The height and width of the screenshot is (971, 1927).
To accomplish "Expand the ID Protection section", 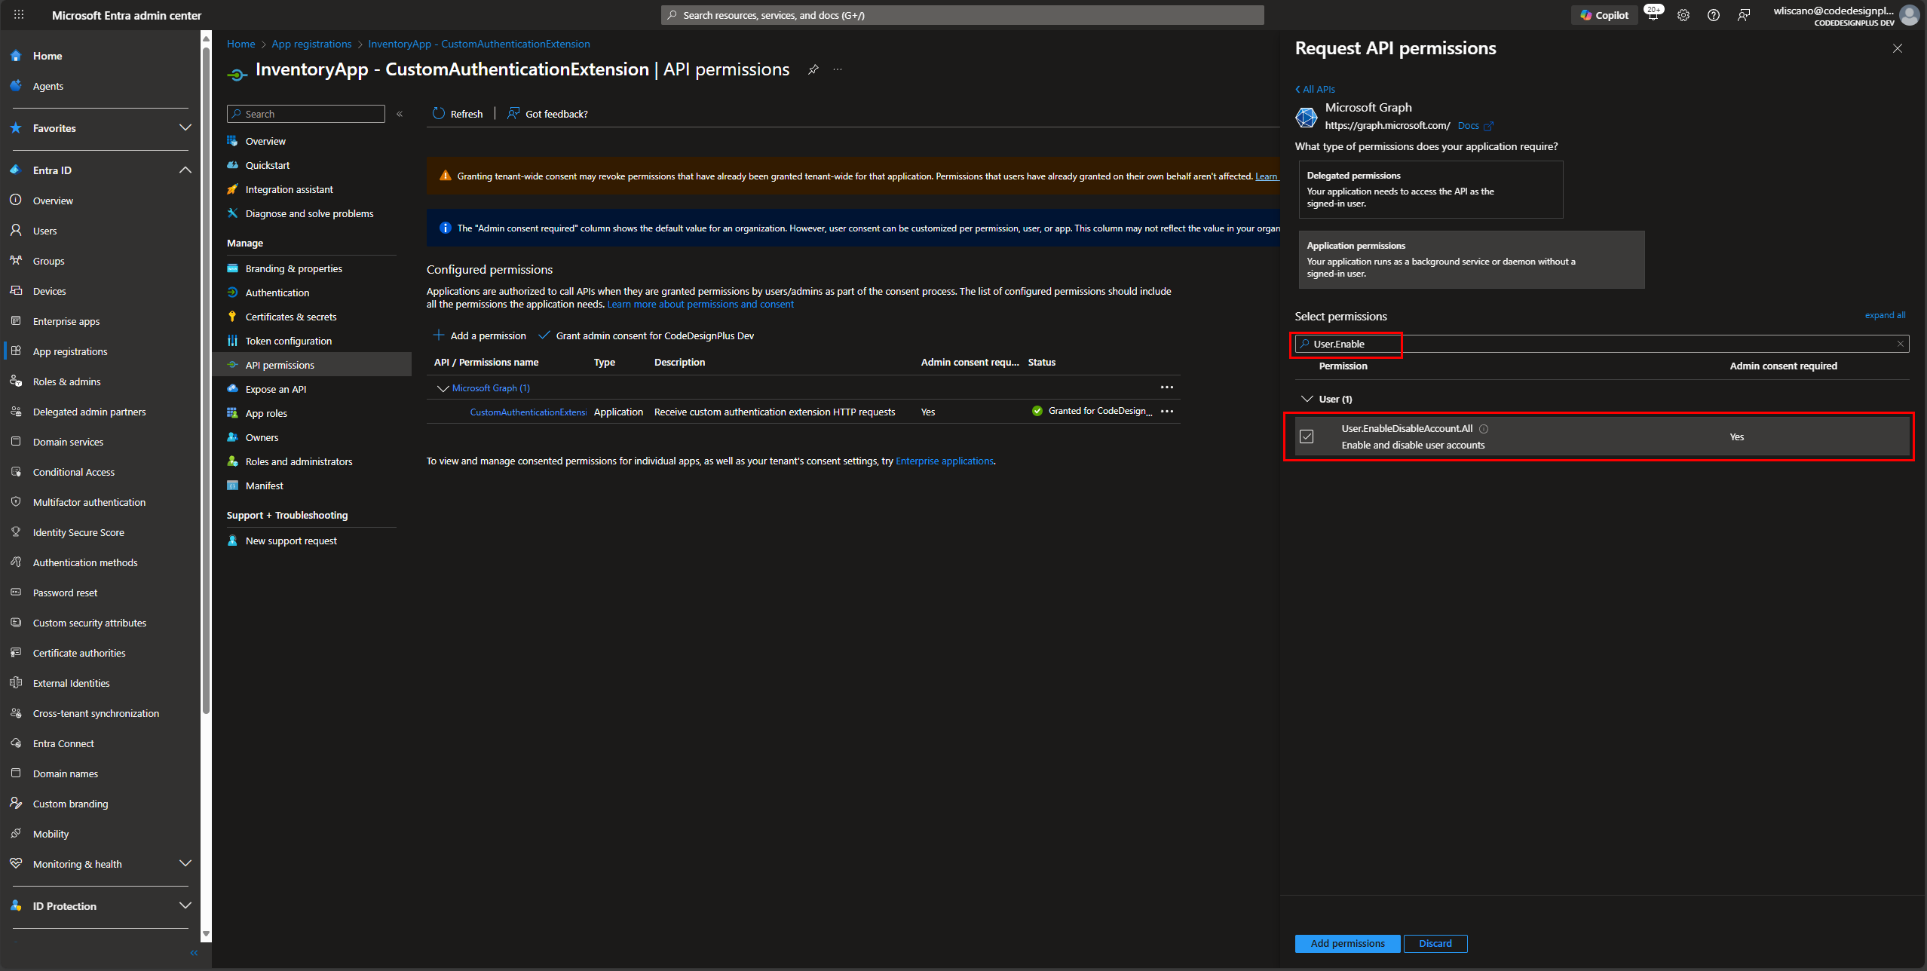I will [x=185, y=906].
